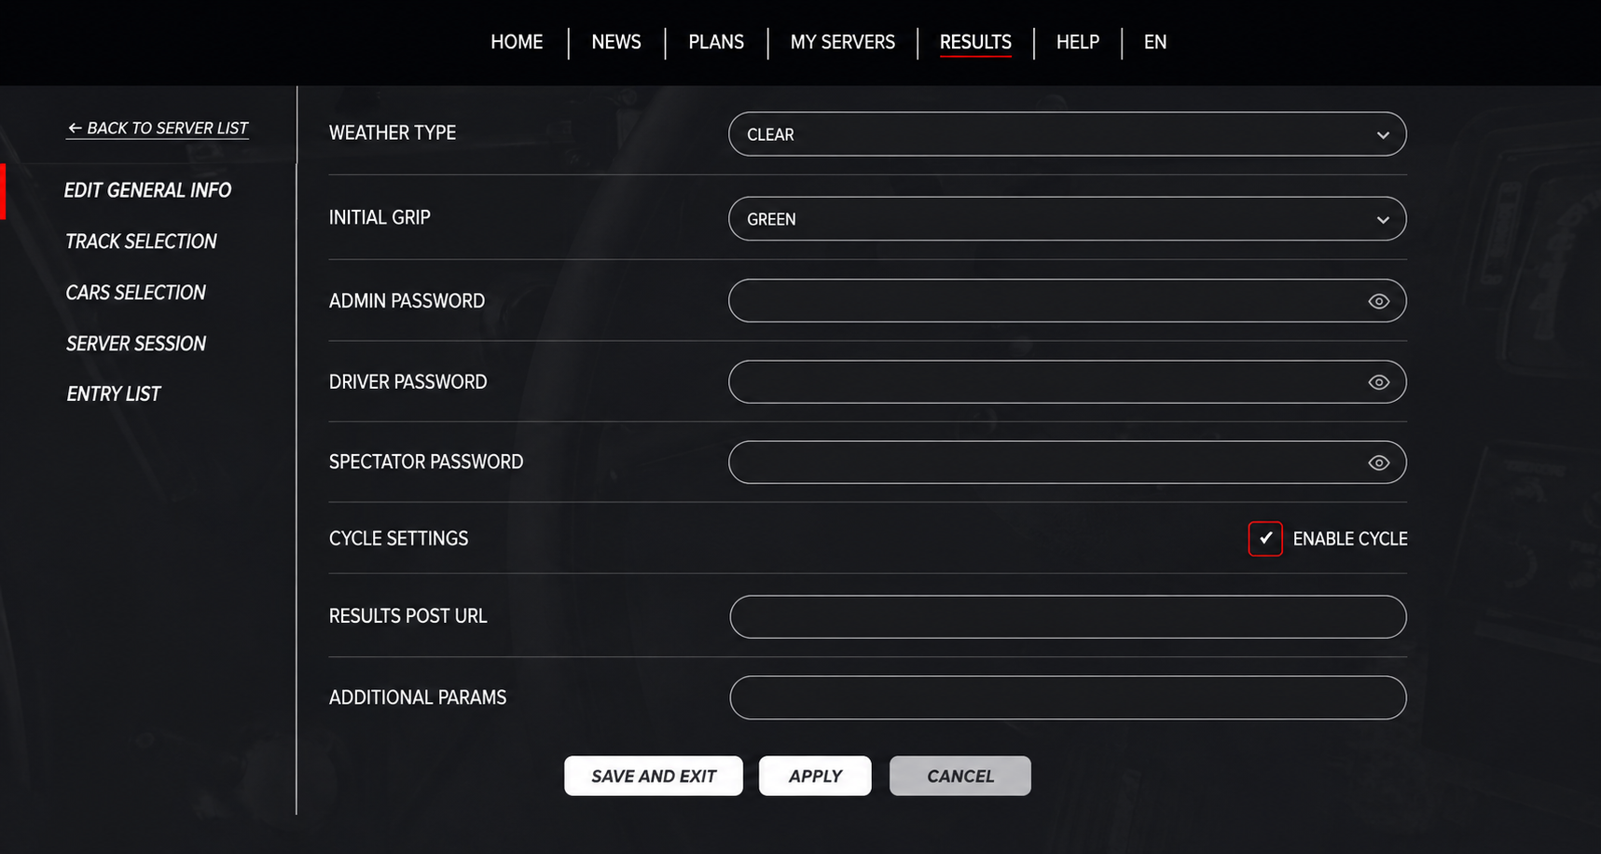The width and height of the screenshot is (1601, 854).
Task: Go to Server Session settings
Action: pos(136,344)
